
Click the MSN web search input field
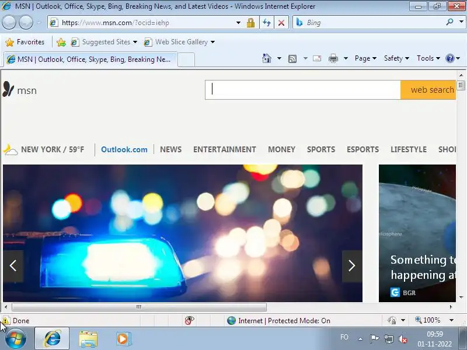pyautogui.click(x=302, y=90)
